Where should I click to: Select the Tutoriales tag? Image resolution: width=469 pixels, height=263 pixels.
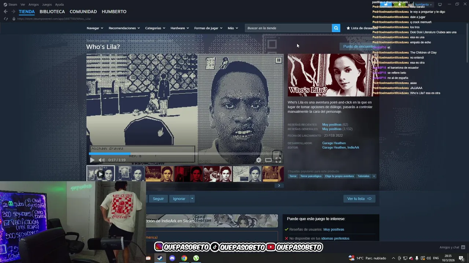[x=363, y=176]
